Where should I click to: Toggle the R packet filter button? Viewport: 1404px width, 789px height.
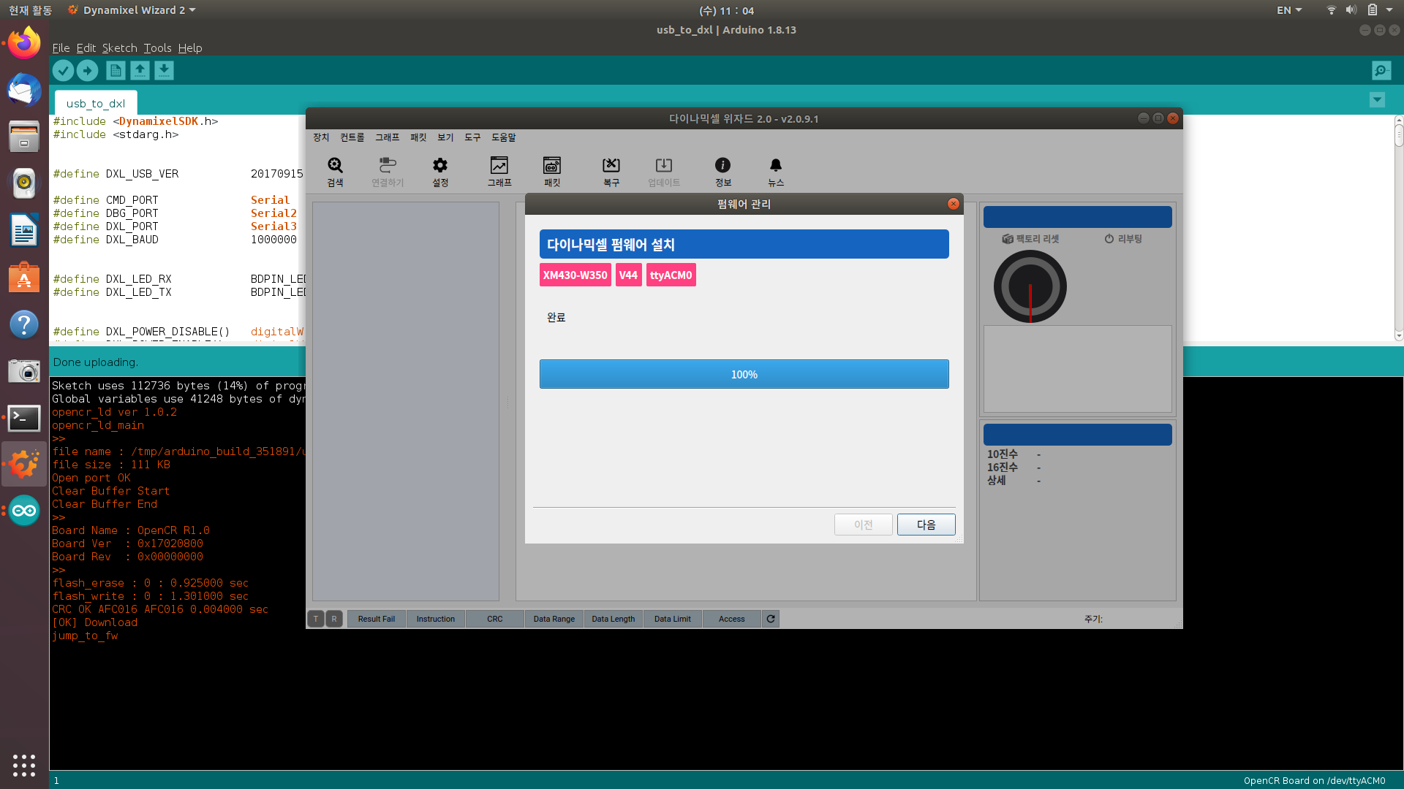click(334, 619)
